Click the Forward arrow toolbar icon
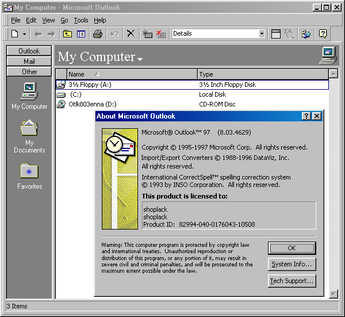345x317 pixels. pos(52,34)
